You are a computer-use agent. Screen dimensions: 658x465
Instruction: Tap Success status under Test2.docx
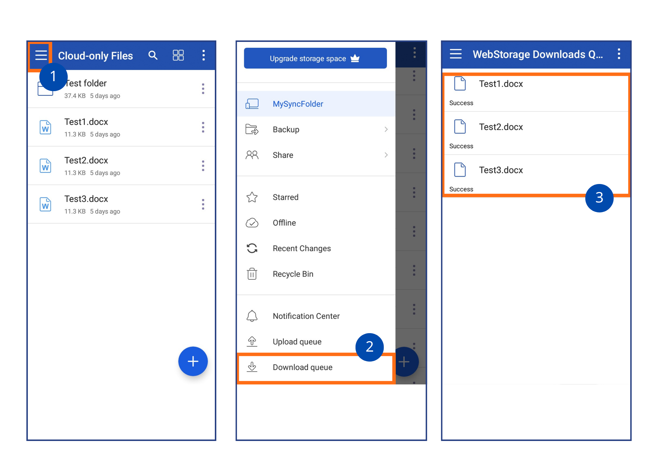tap(461, 146)
